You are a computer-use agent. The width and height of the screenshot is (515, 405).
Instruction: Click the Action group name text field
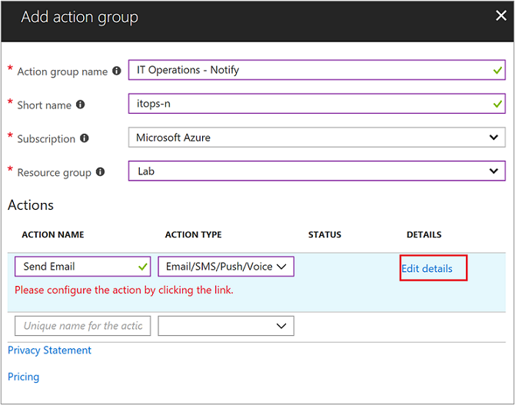point(307,70)
